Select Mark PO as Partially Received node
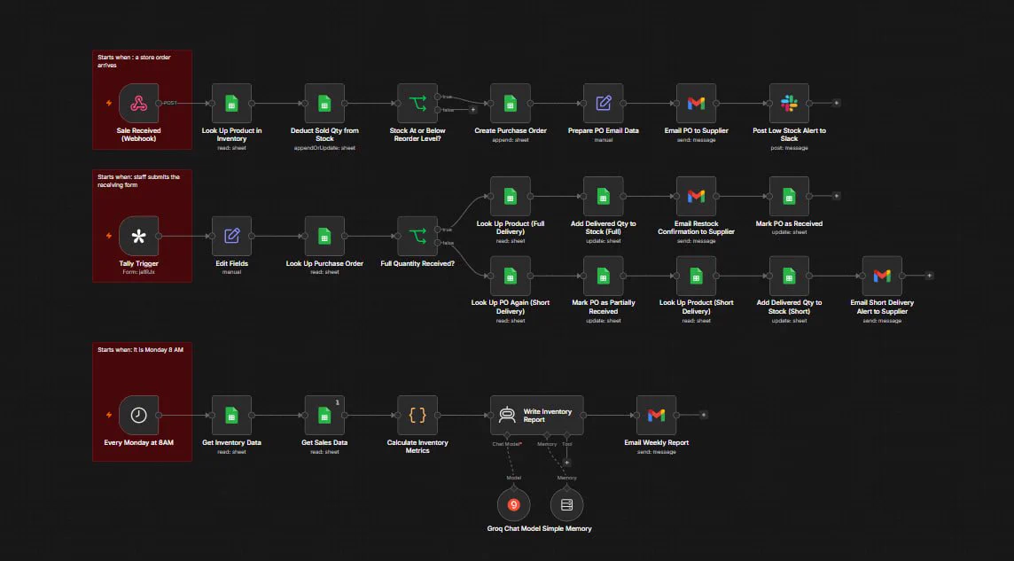 click(x=604, y=276)
